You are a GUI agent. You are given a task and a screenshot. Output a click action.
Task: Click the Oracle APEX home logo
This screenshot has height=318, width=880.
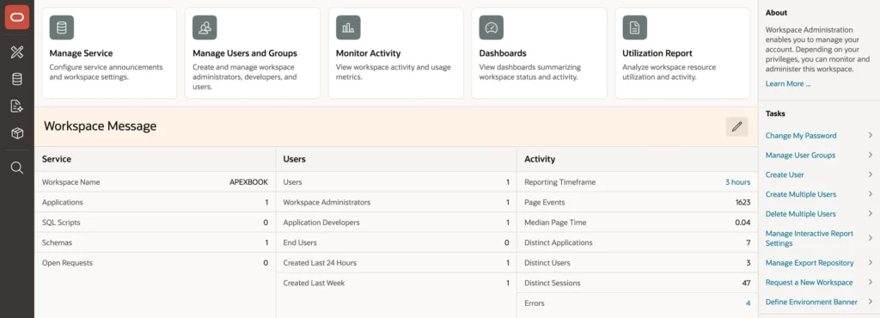(x=17, y=17)
